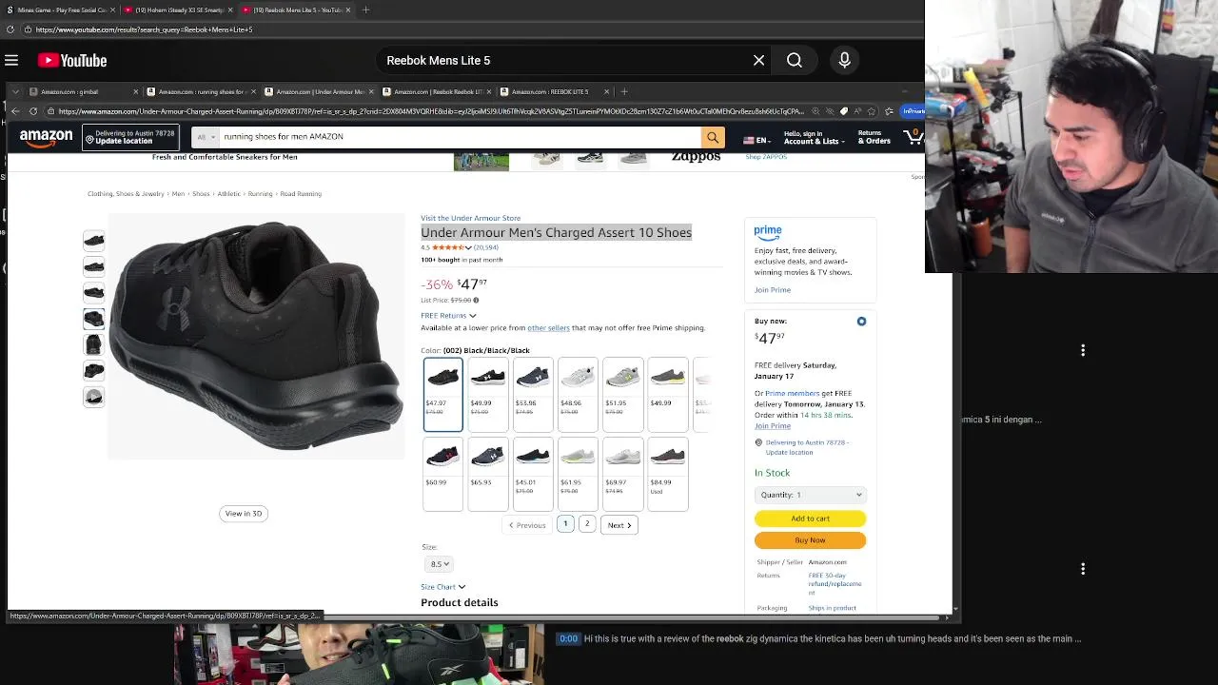The image size is (1218, 685).
Task: Open options menu for second video result
Action: 1083,569
